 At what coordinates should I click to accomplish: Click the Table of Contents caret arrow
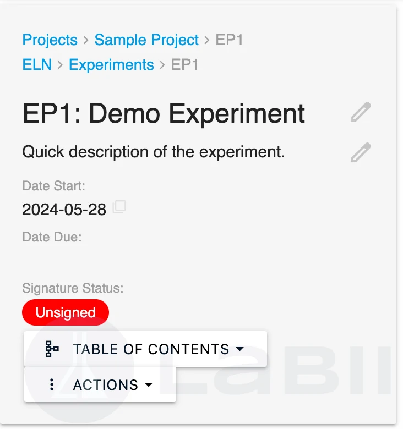(x=239, y=349)
